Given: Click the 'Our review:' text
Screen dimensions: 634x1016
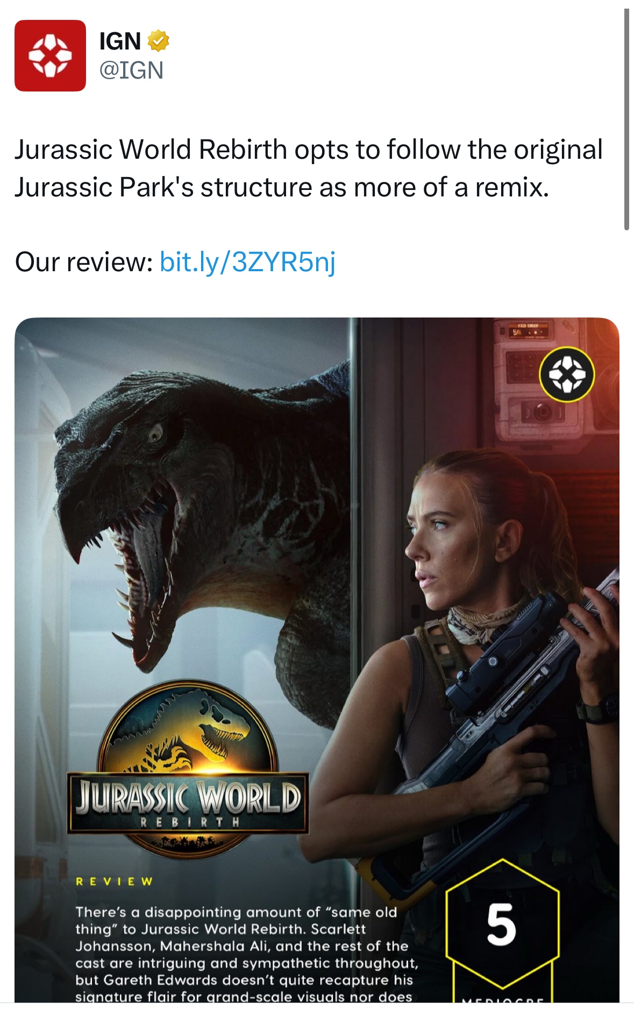Looking at the screenshot, I should [84, 262].
